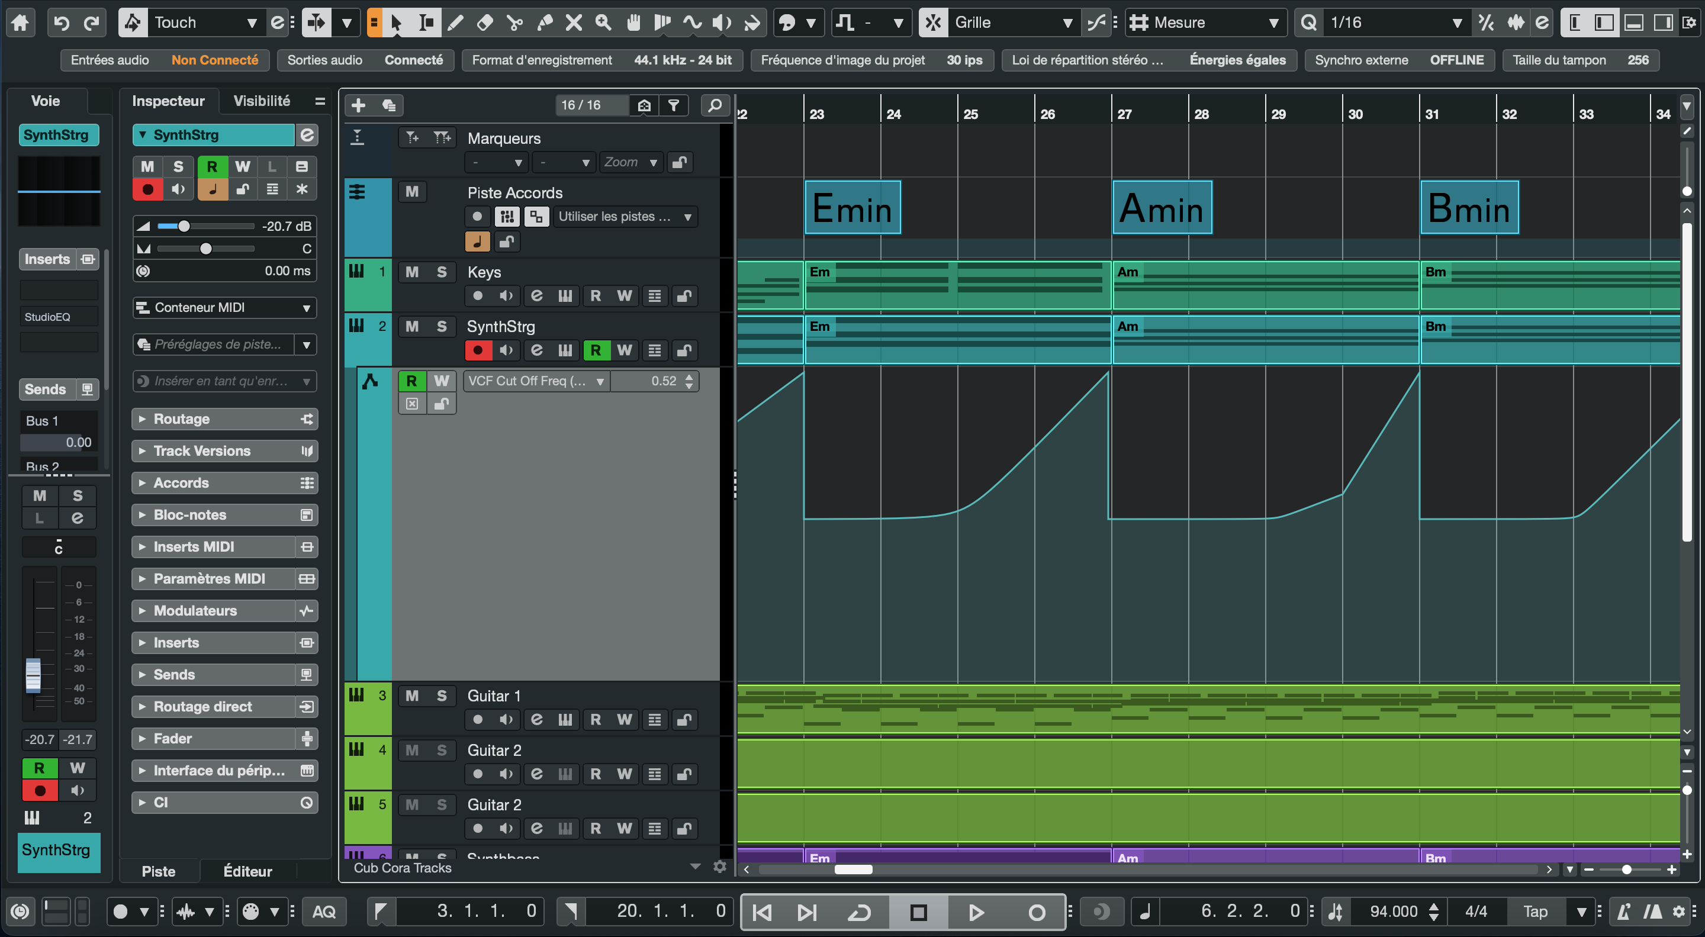The width and height of the screenshot is (1705, 937).
Task: Solo the SynthStrg track
Action: tap(442, 326)
